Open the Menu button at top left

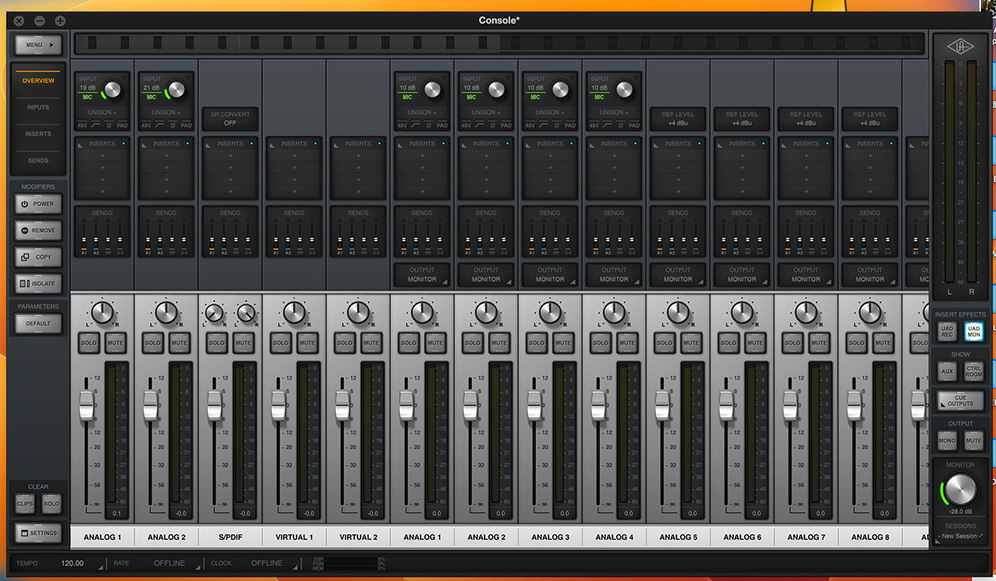(x=38, y=44)
